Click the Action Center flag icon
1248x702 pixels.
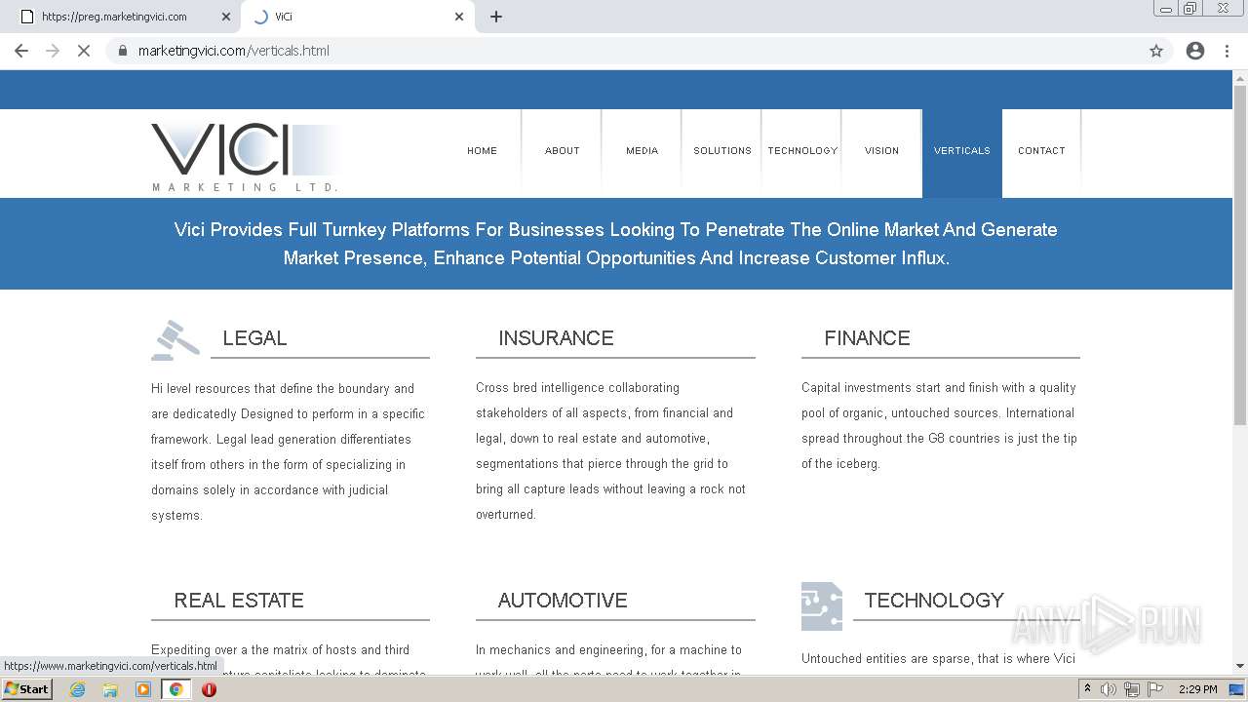tap(1155, 689)
